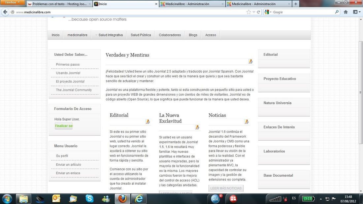
Task: Click La Nueva Exclavitud heading
Action: (x=170, y=118)
